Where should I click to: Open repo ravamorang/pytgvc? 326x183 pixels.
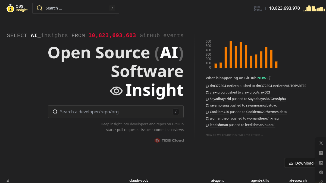point(261,105)
